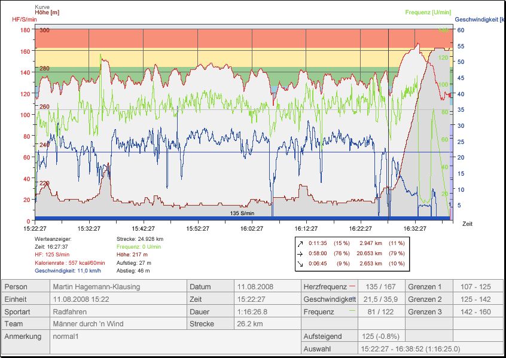Click the uphill arrow icon in summary box
The image size is (506, 358).
tap(300, 243)
